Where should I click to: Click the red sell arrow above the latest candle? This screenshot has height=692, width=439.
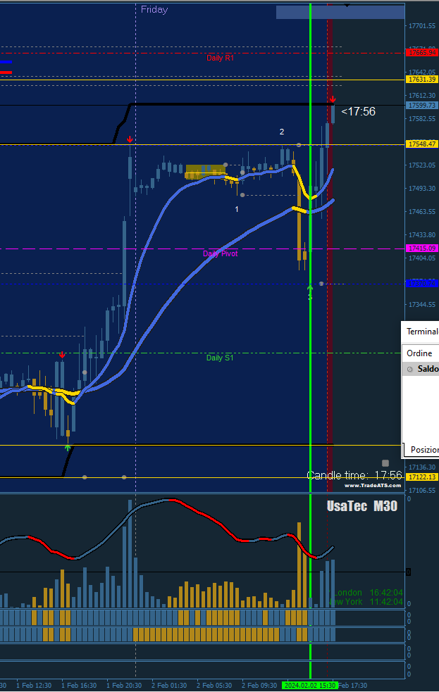click(x=333, y=100)
